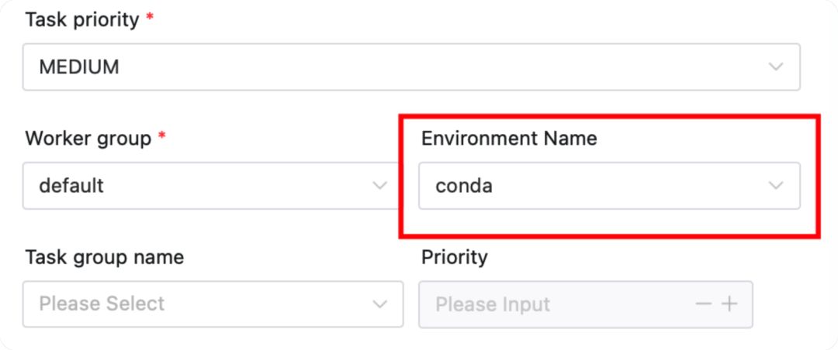Select the conda environment value
838x350 pixels.
(464, 186)
